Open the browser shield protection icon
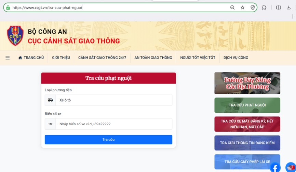The width and height of the screenshot is (296, 172). (x=253, y=7)
